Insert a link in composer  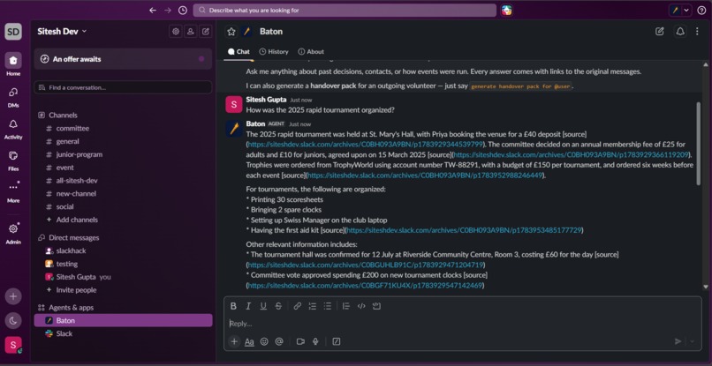(x=298, y=306)
